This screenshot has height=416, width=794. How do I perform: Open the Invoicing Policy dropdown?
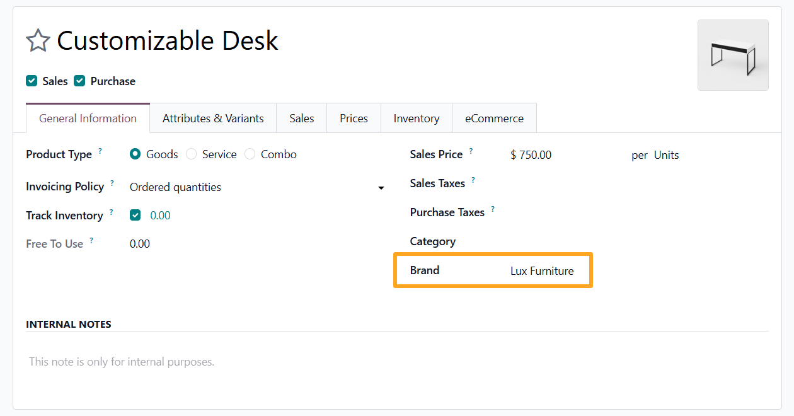click(257, 187)
